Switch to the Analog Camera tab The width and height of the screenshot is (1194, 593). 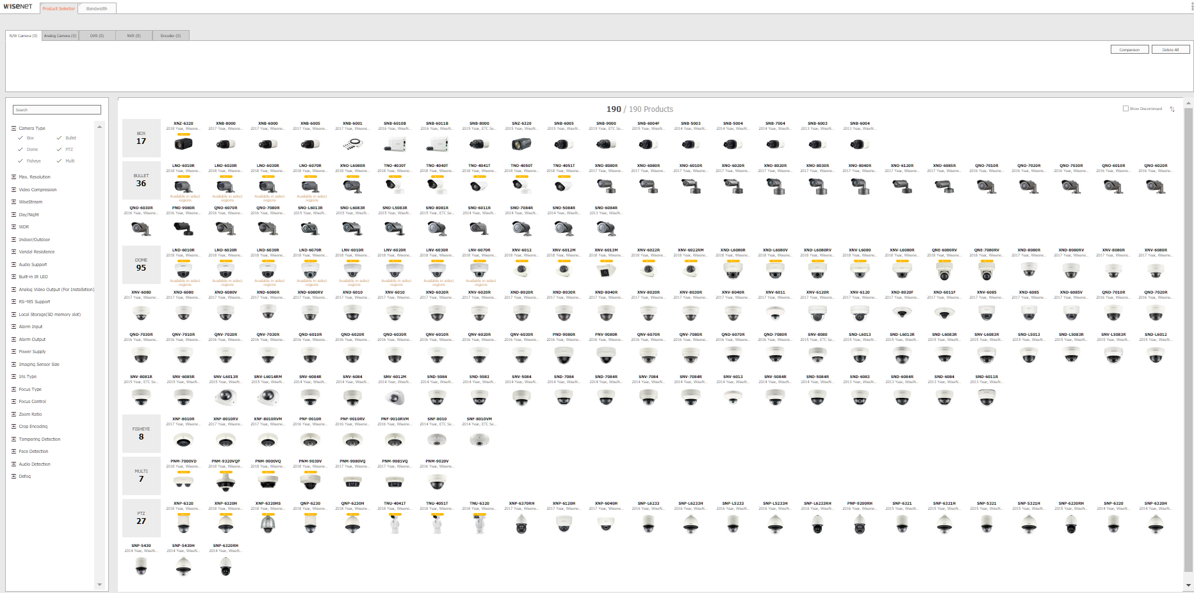point(60,36)
